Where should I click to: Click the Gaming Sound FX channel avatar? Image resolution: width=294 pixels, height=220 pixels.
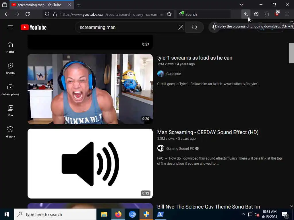click(x=161, y=148)
